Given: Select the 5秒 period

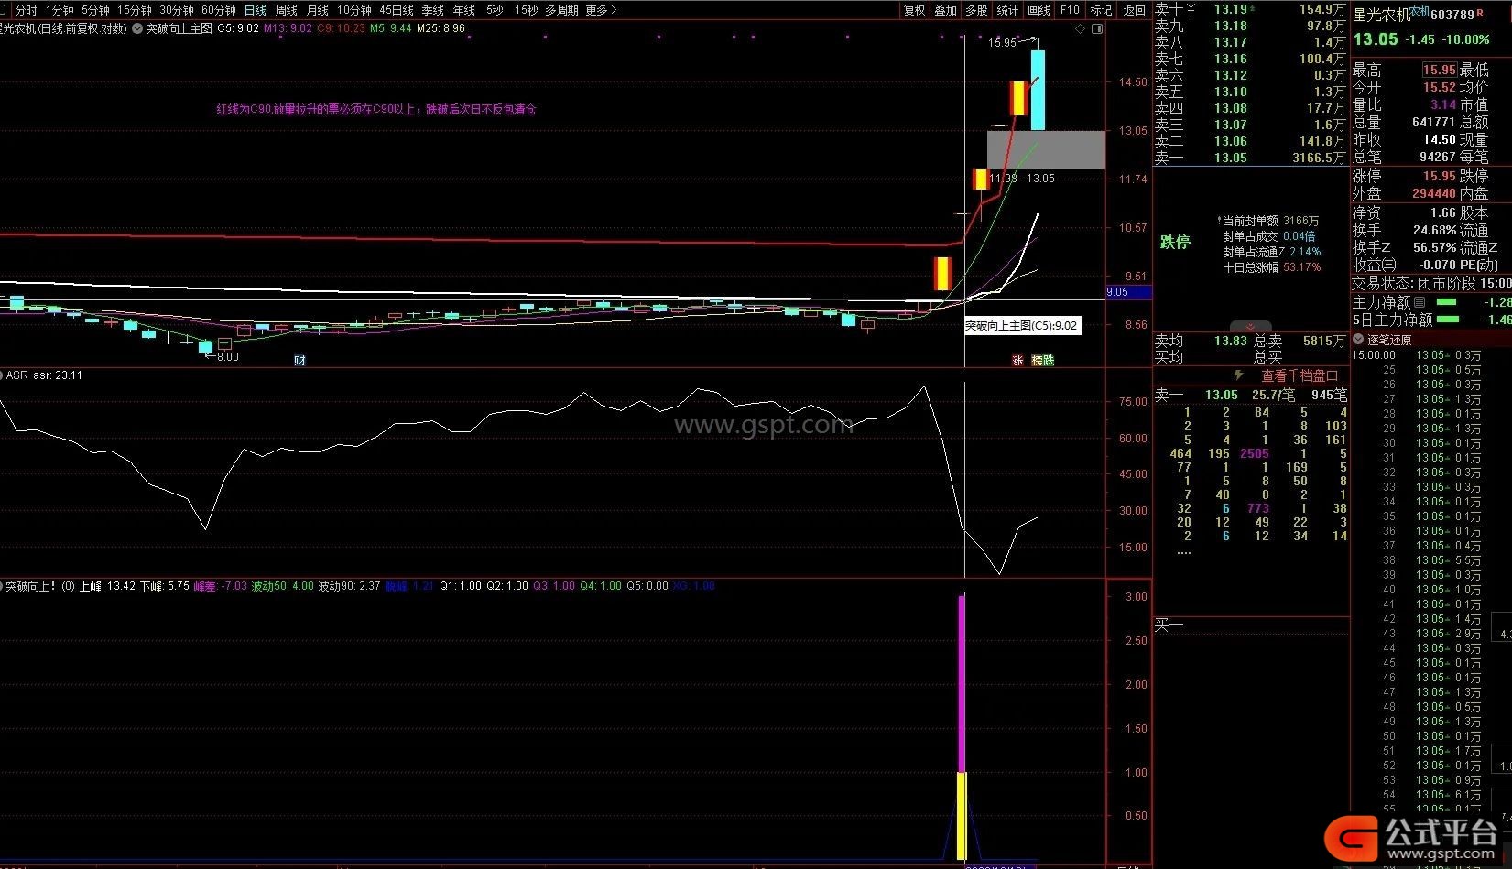Looking at the screenshot, I should coord(495,10).
